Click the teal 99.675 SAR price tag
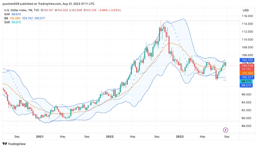Screen dimensions: 258x148 coord(247,81)
